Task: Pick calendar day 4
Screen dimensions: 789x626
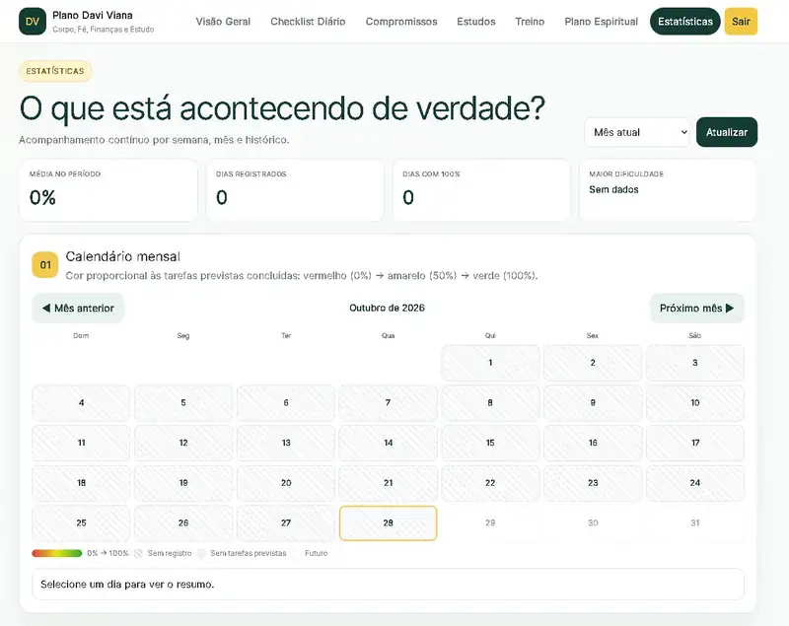Action: point(81,403)
